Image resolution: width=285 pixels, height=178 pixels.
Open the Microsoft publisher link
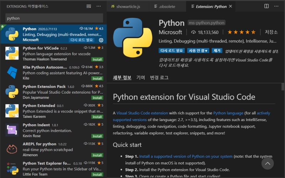pos(170,32)
